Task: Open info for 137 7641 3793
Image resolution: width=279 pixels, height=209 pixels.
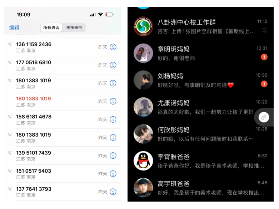Action: click(x=113, y=192)
